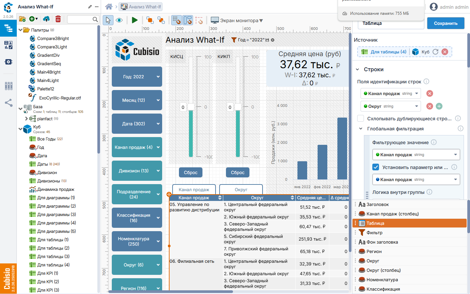The image size is (470, 294).
Task: Click the eye preview icon in the toolbar
Action: click(119, 20)
